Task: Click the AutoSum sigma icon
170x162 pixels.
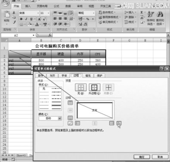Action: coord(142,13)
